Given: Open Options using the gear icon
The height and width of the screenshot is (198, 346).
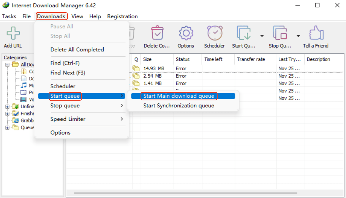Looking at the screenshot, I should [186, 33].
